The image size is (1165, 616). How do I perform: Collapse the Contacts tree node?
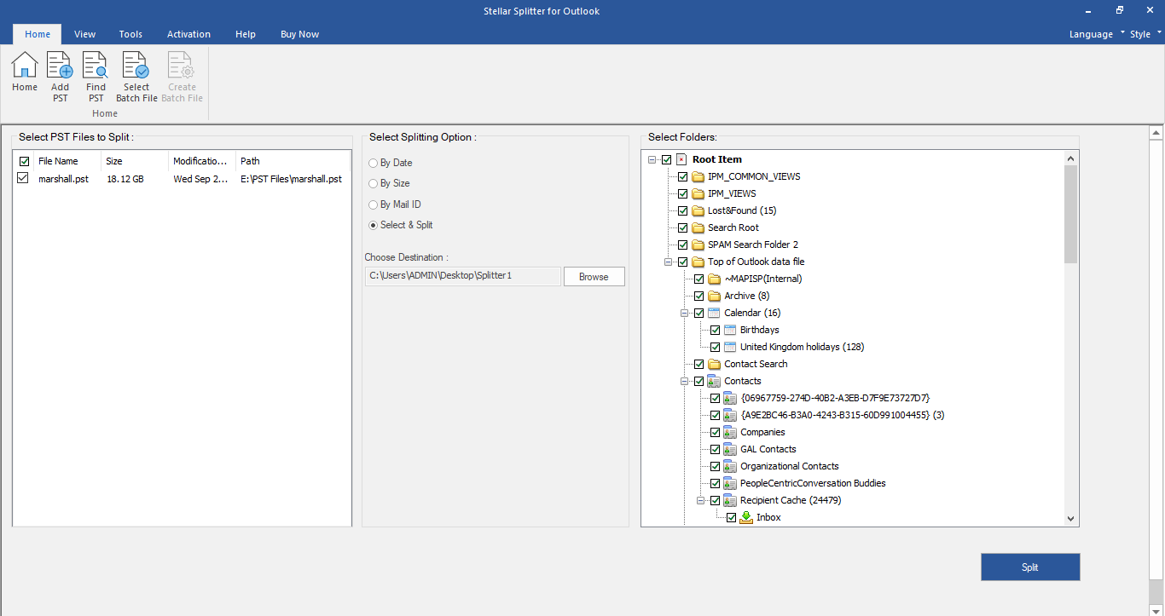[684, 381]
